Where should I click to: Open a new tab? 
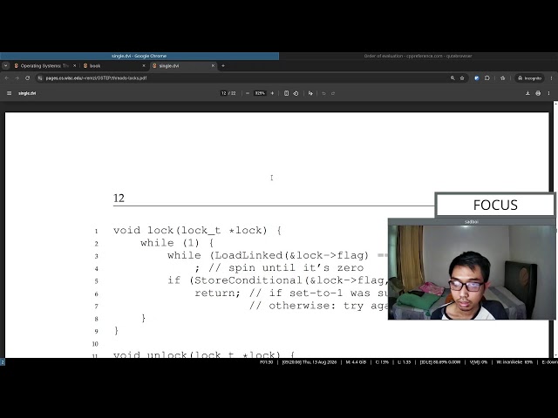tap(223, 66)
